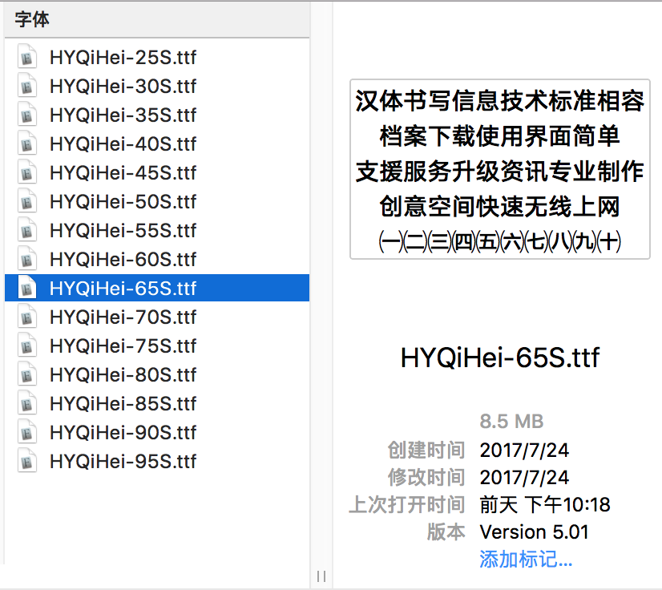Screen dimensions: 662x590
Task: Select file name HYQiHei-95S.ttf in list
Action: (x=123, y=461)
